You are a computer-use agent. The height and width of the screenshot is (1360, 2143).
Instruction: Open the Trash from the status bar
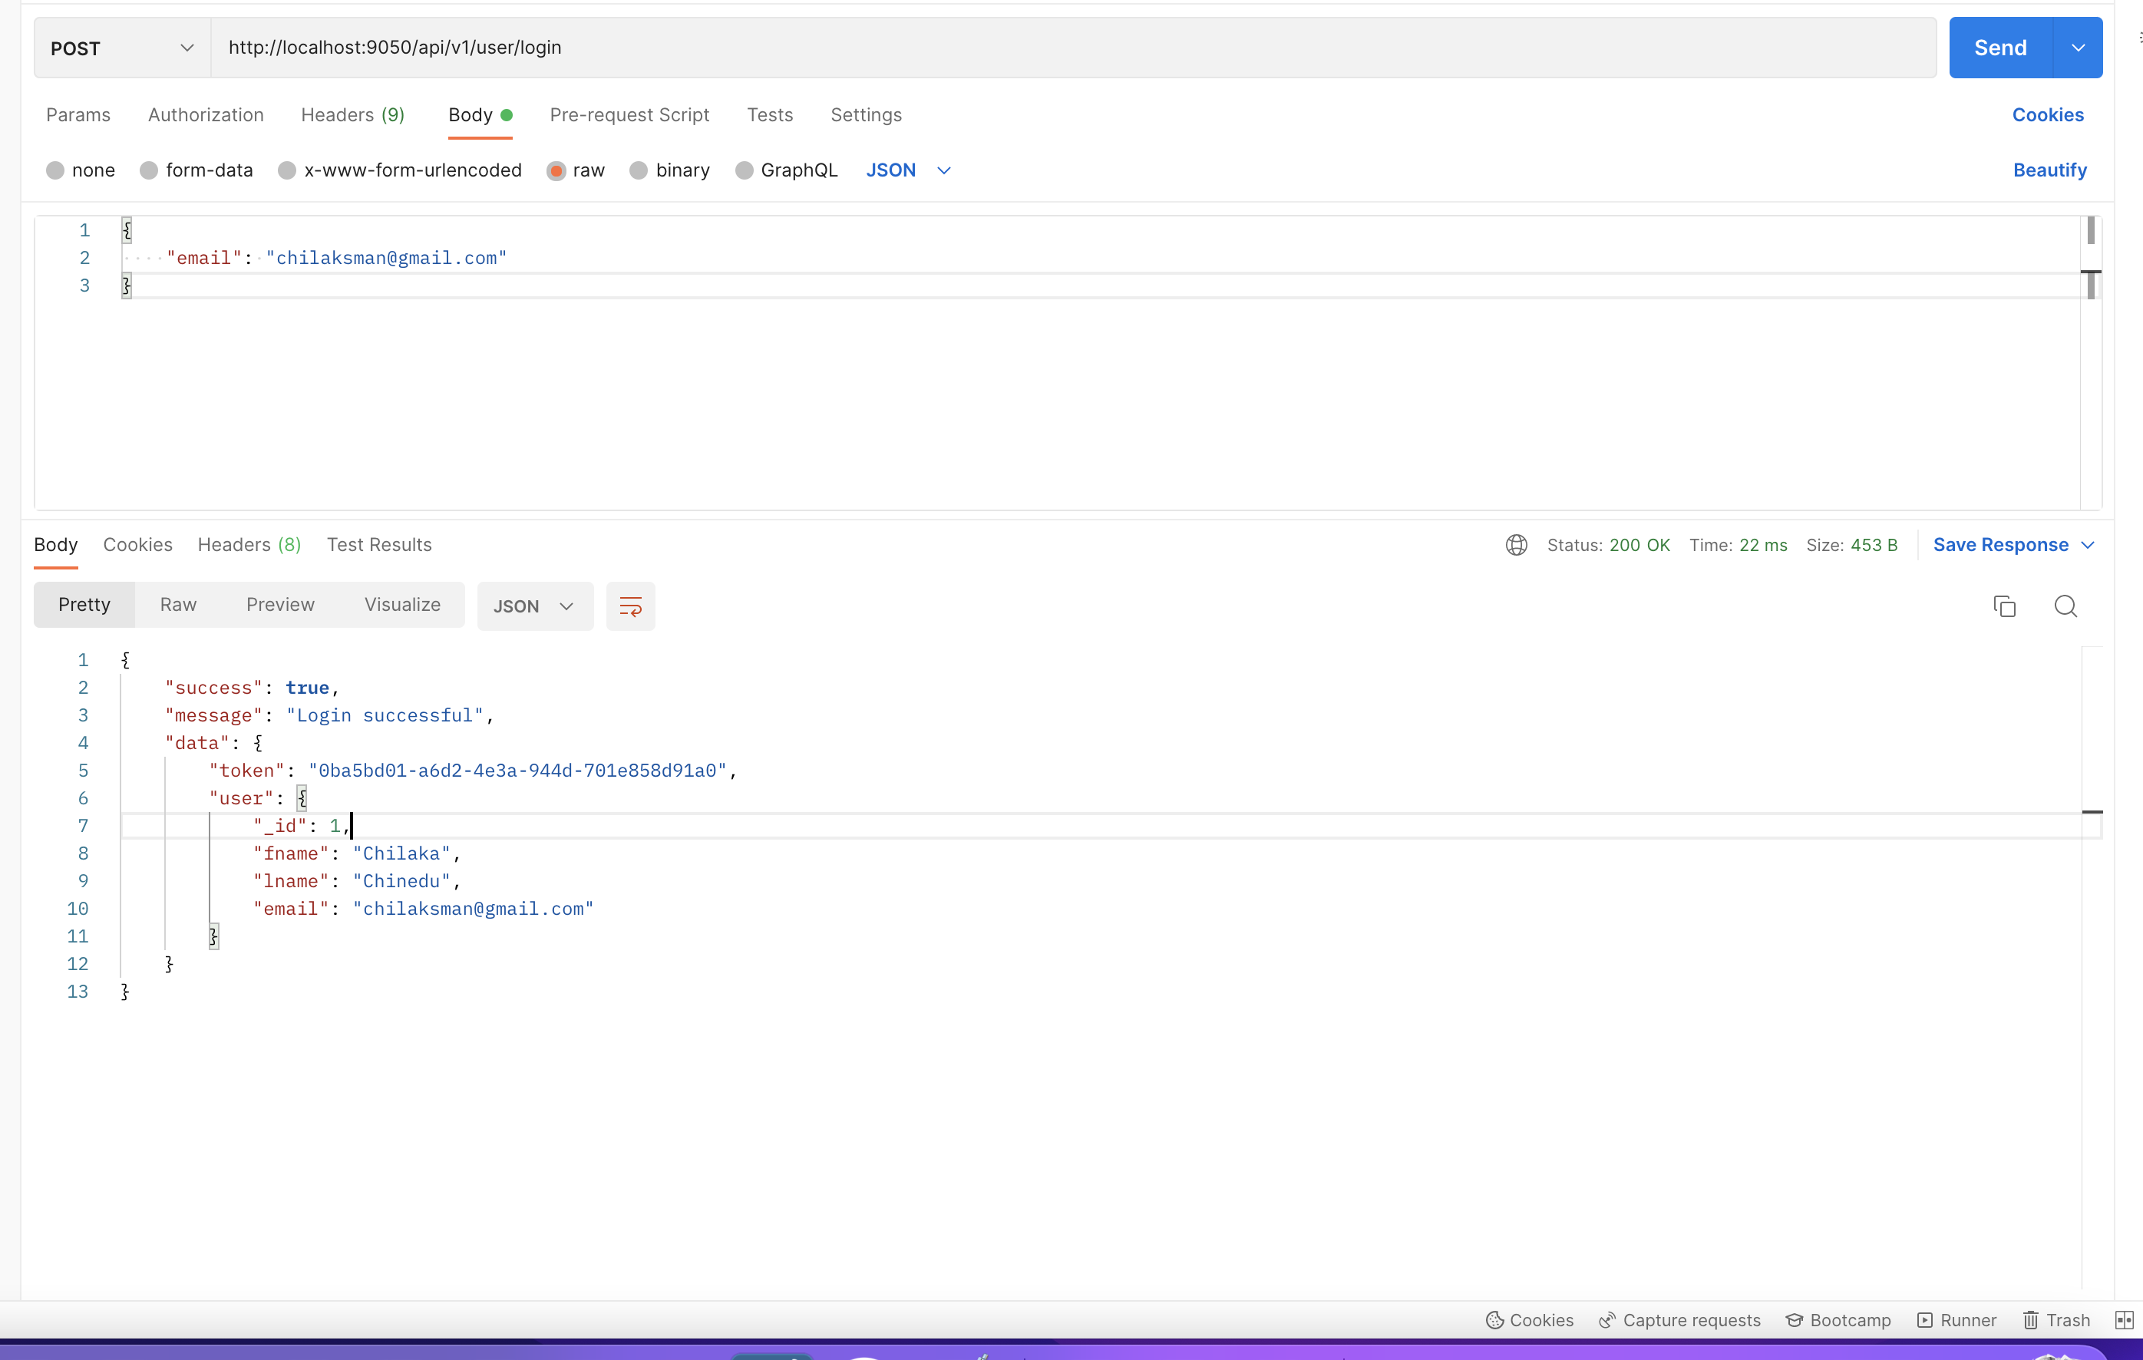(2055, 1320)
